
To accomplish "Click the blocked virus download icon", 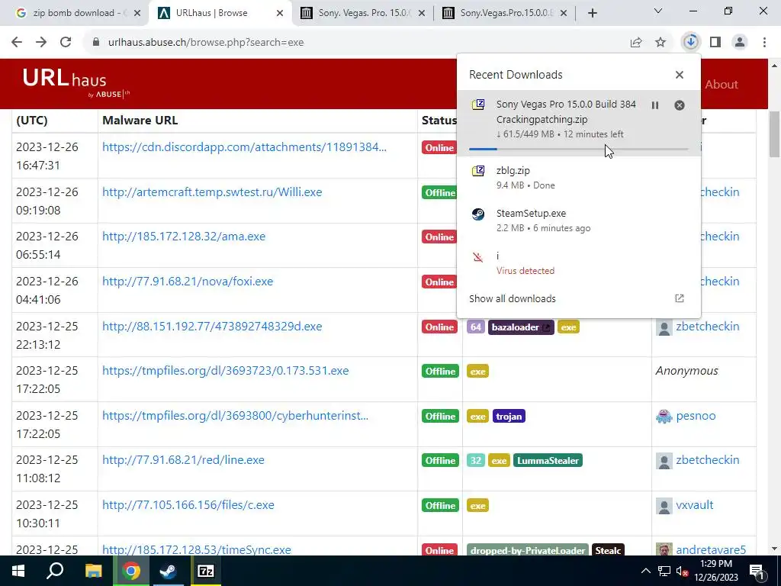I will (x=478, y=257).
